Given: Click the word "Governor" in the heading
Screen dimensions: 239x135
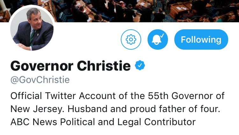Looking at the screenshot, I should click(42, 66).
